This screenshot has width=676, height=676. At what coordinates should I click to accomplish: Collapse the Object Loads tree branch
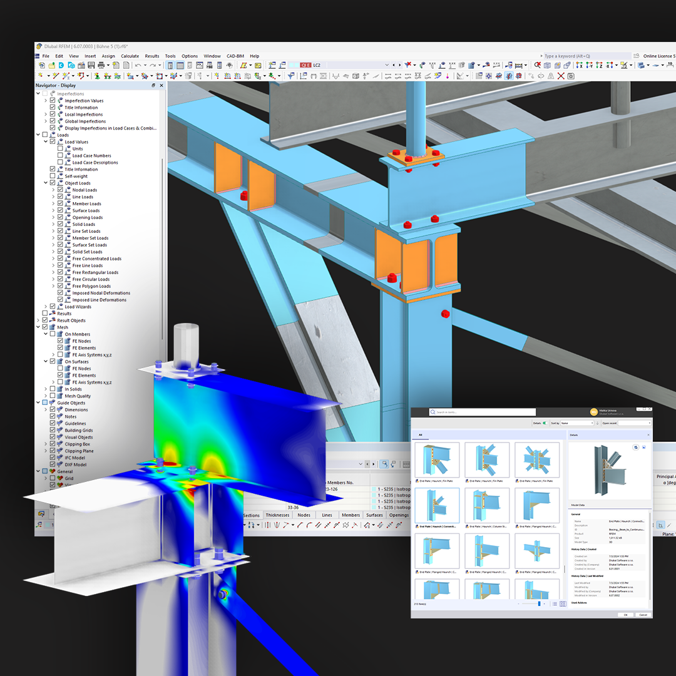pos(45,183)
